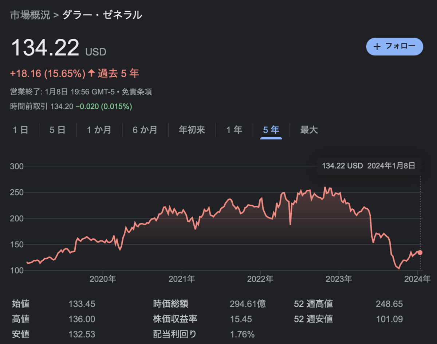This screenshot has height=344, width=437.
Task: Click the 52 週安値 label
Action: 313,319
